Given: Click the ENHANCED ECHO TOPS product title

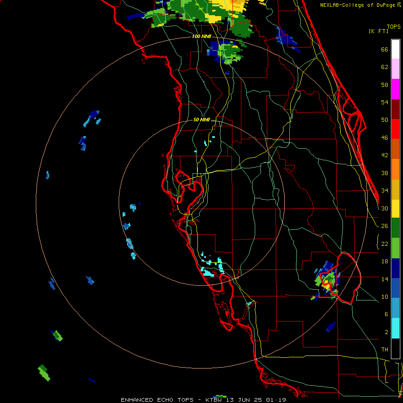Looking at the screenshot, I should pos(157,400).
